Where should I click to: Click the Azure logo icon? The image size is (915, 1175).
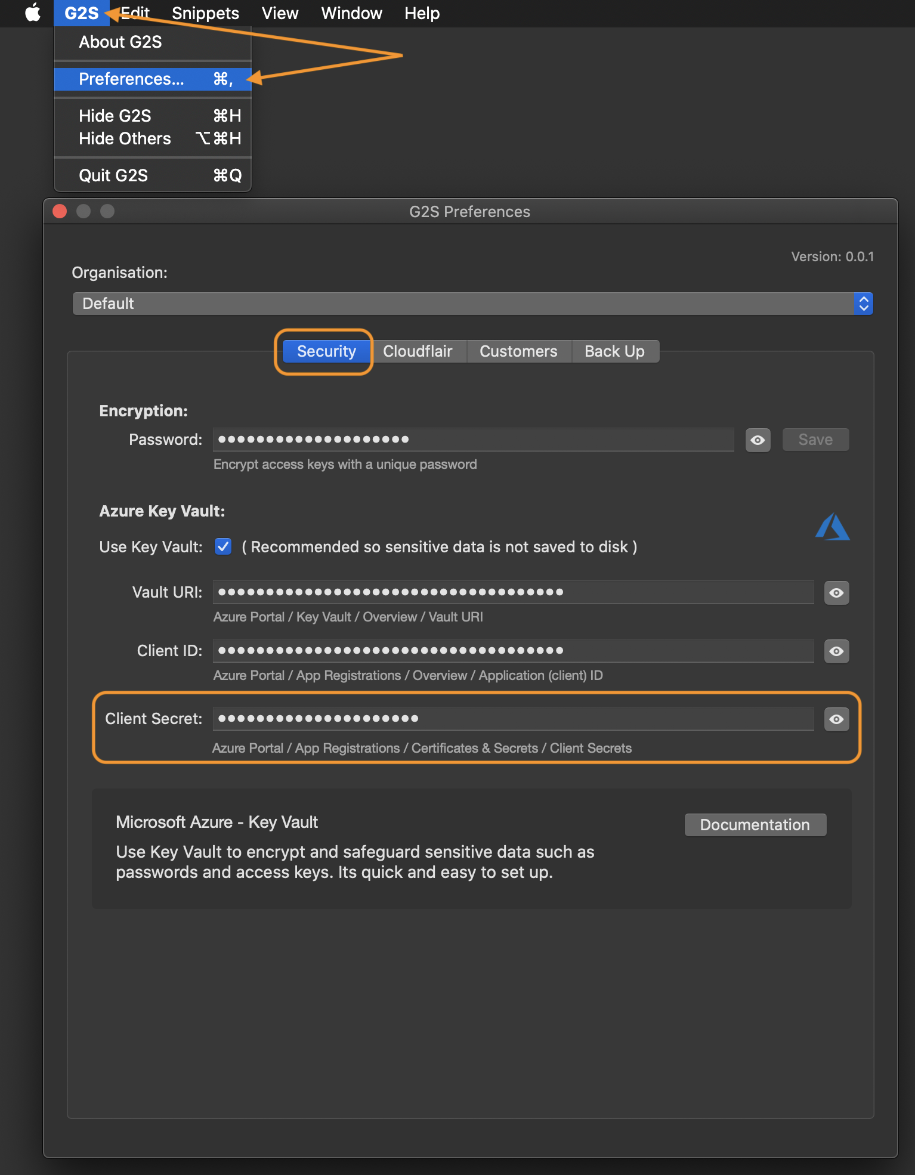(x=833, y=527)
